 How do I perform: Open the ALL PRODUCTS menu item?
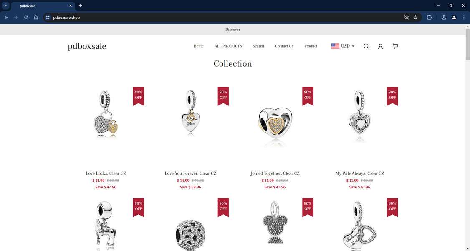[228, 46]
